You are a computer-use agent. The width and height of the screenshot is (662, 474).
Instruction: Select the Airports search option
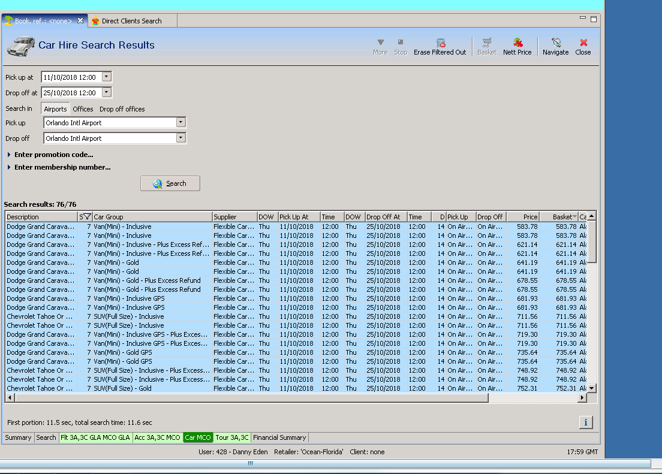pyautogui.click(x=55, y=109)
